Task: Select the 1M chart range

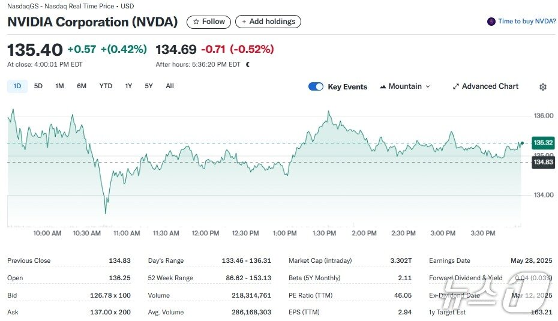Action: (59, 86)
